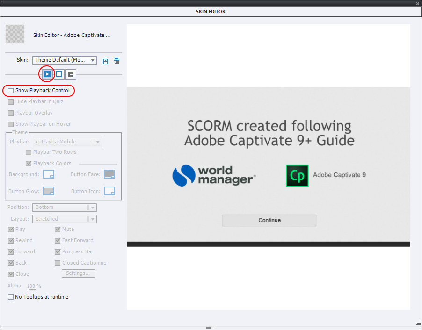Toggle the Play button checkbox

11,230
